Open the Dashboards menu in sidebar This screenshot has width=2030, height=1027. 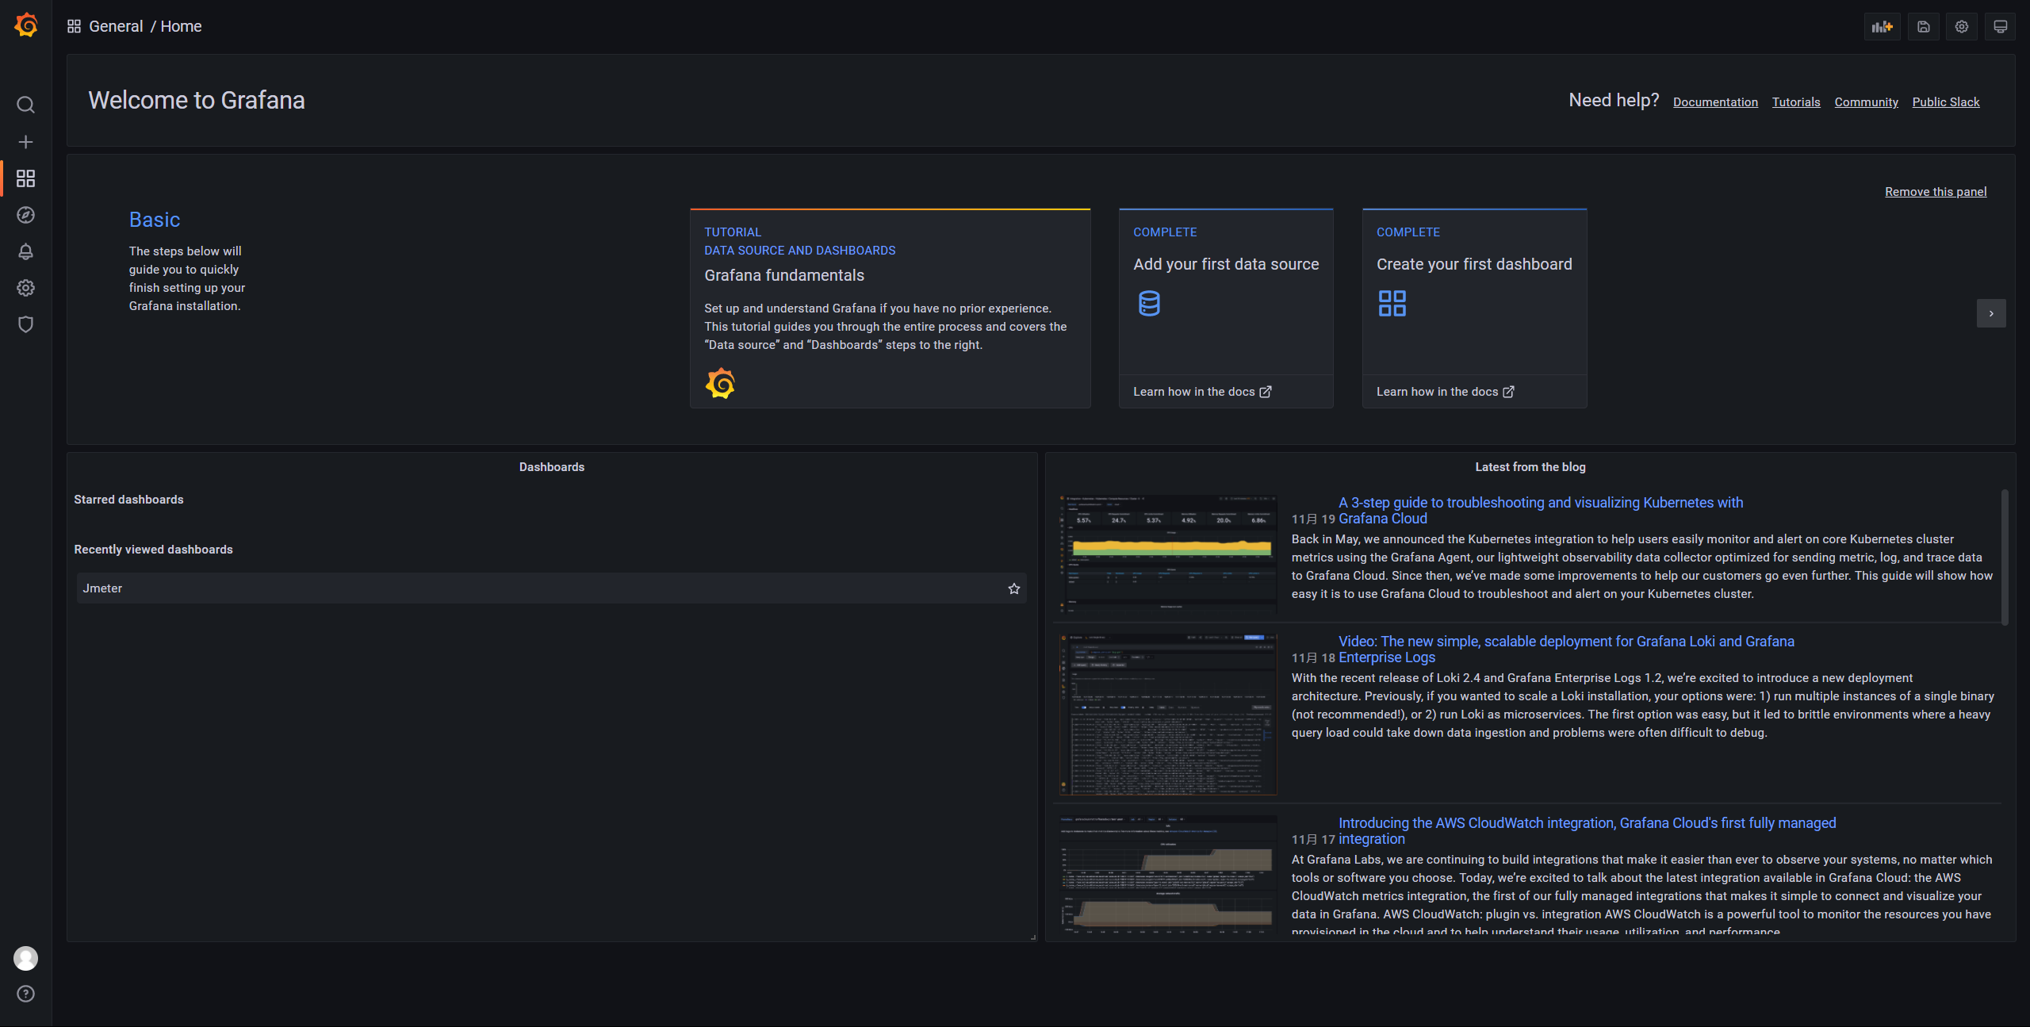pyautogui.click(x=25, y=178)
